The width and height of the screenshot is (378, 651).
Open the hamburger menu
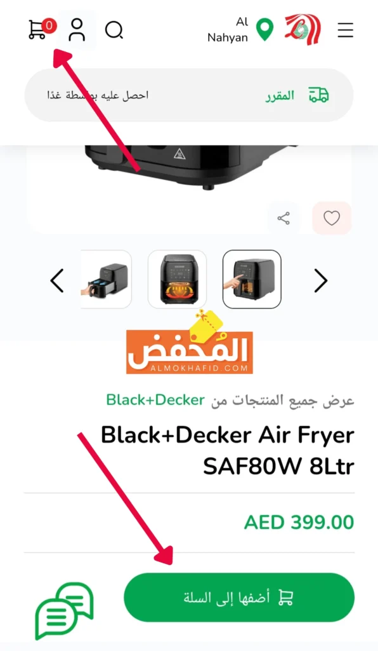(345, 30)
